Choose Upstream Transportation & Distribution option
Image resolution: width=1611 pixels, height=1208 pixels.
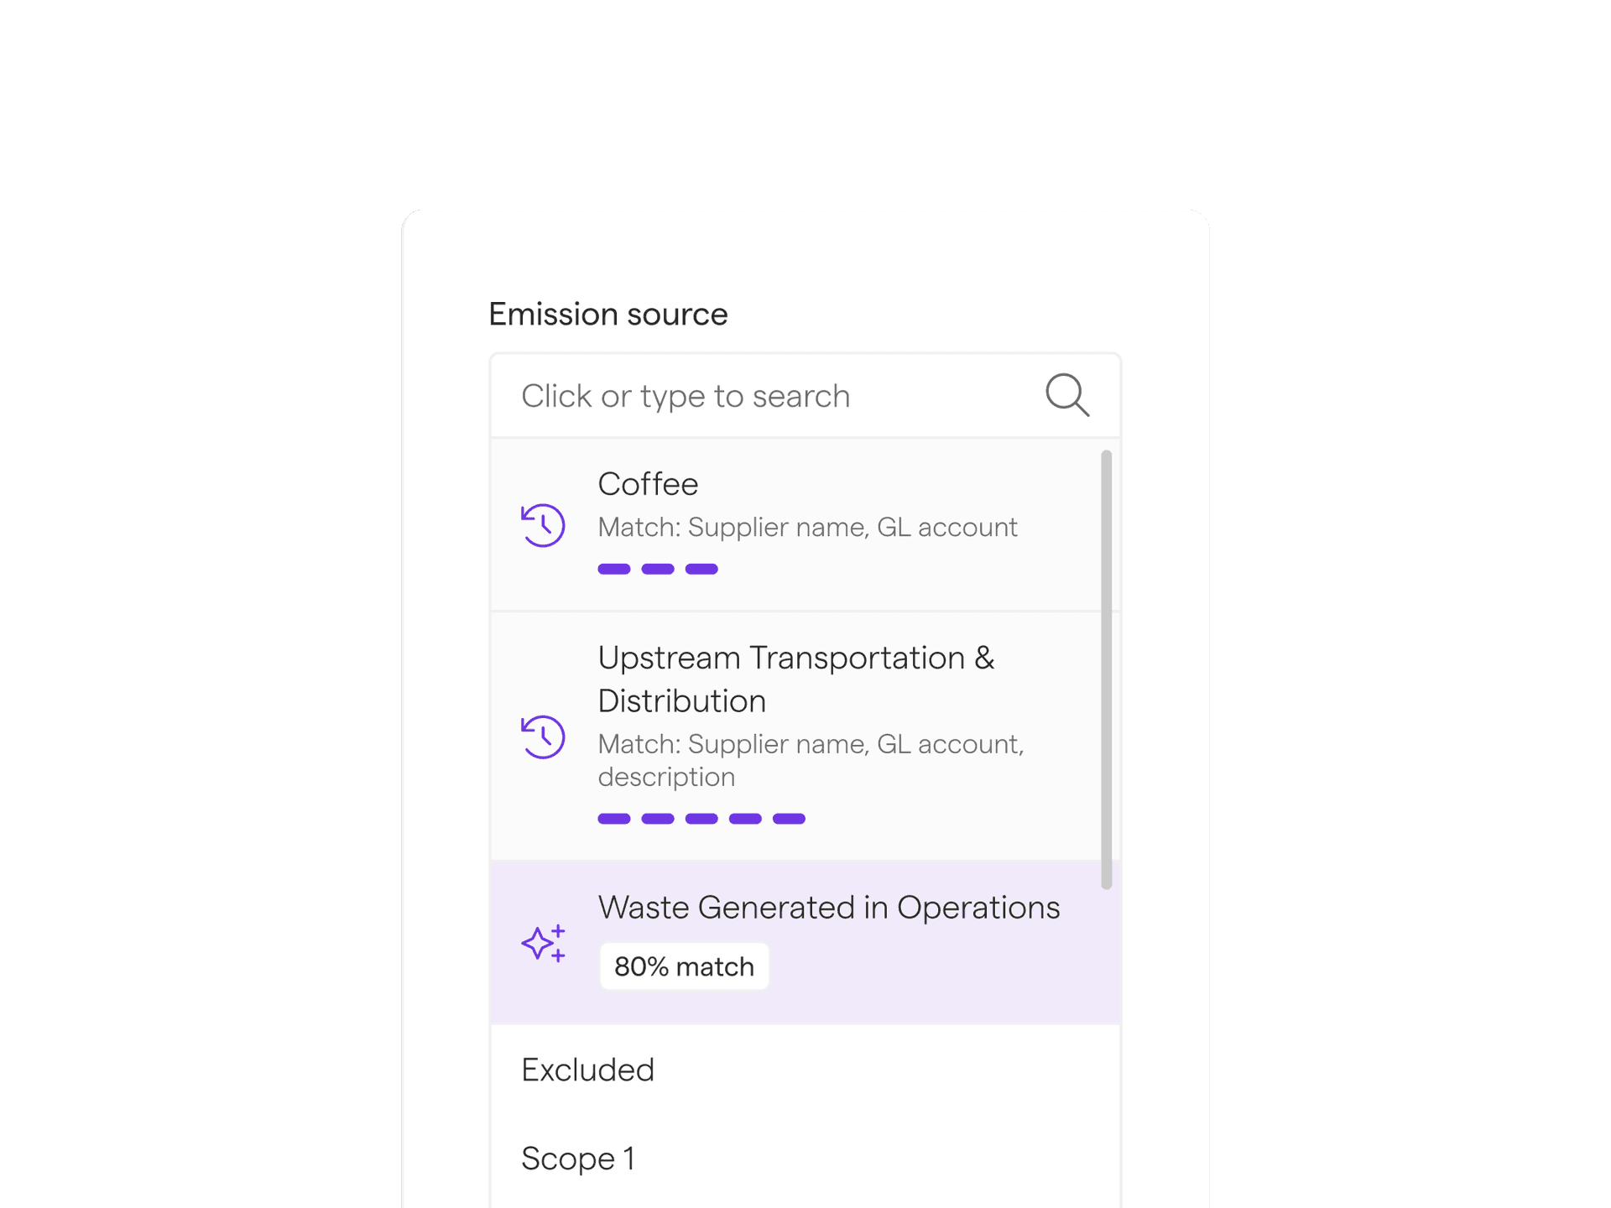pos(795,737)
